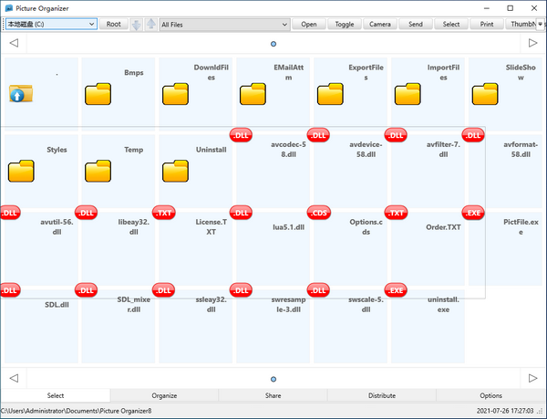
Task: Go to the Distribute tab
Action: click(381, 395)
